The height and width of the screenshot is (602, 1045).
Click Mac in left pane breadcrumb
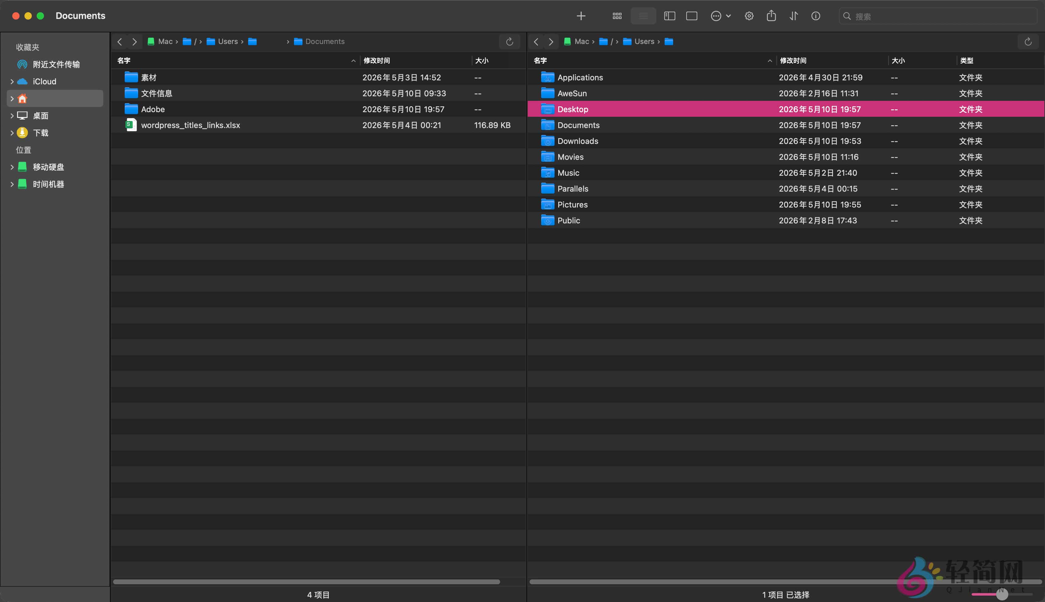click(160, 41)
